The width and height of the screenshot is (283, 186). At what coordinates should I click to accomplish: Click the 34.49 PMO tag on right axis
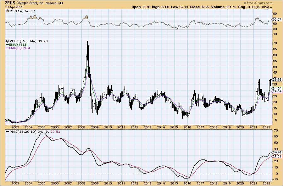[x=277, y=152]
